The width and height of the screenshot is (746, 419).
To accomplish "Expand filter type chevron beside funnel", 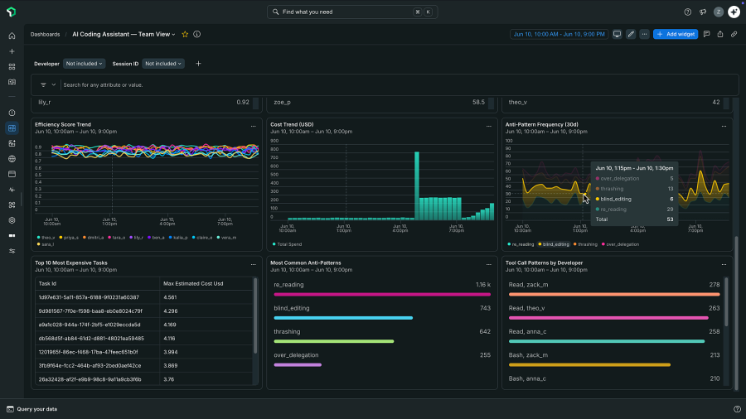I will [54, 85].
